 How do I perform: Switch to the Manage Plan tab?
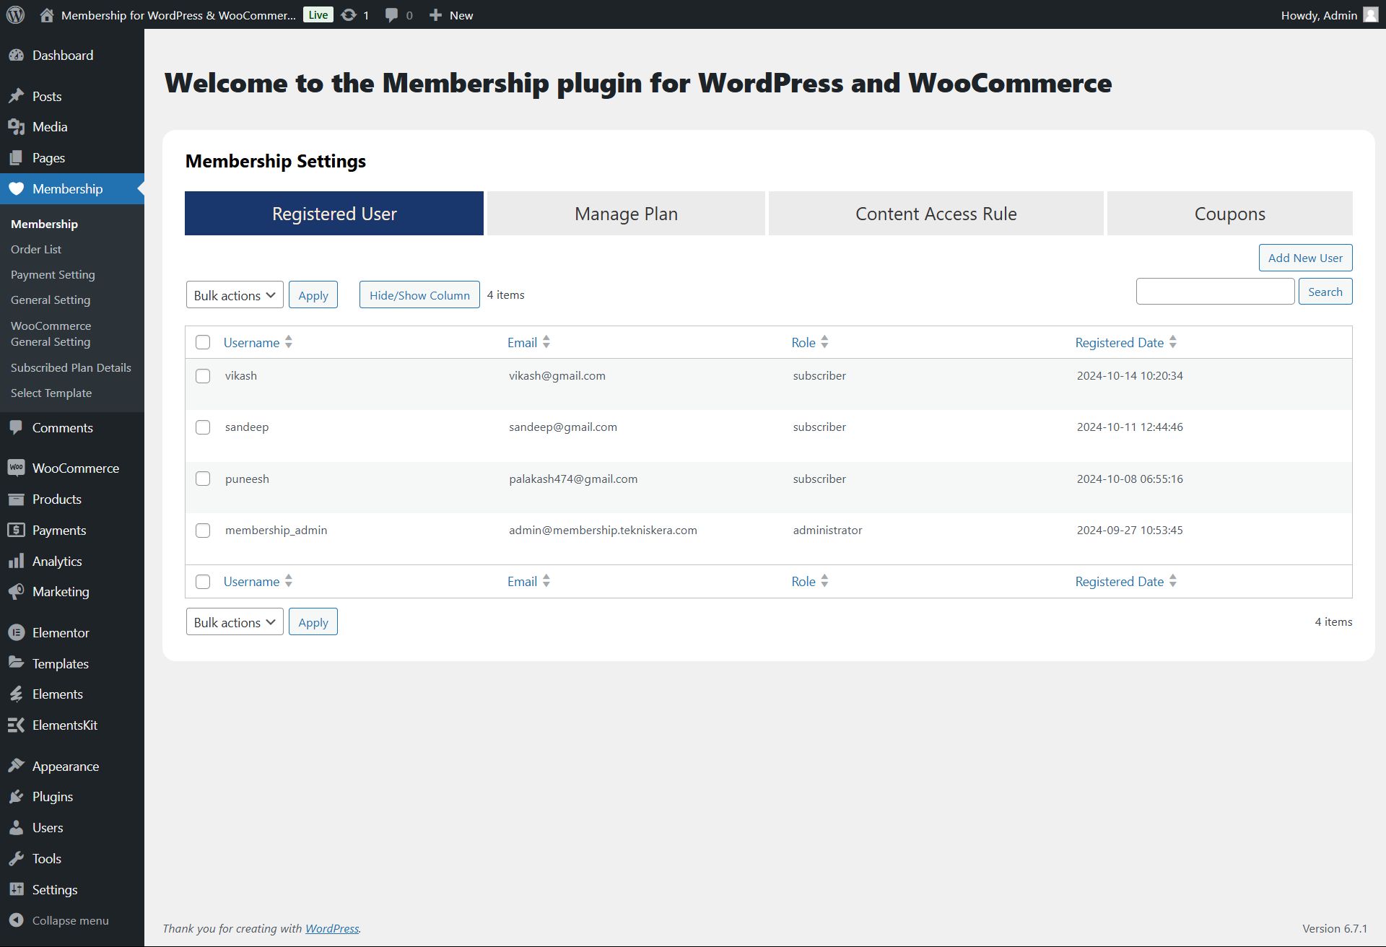coord(626,214)
